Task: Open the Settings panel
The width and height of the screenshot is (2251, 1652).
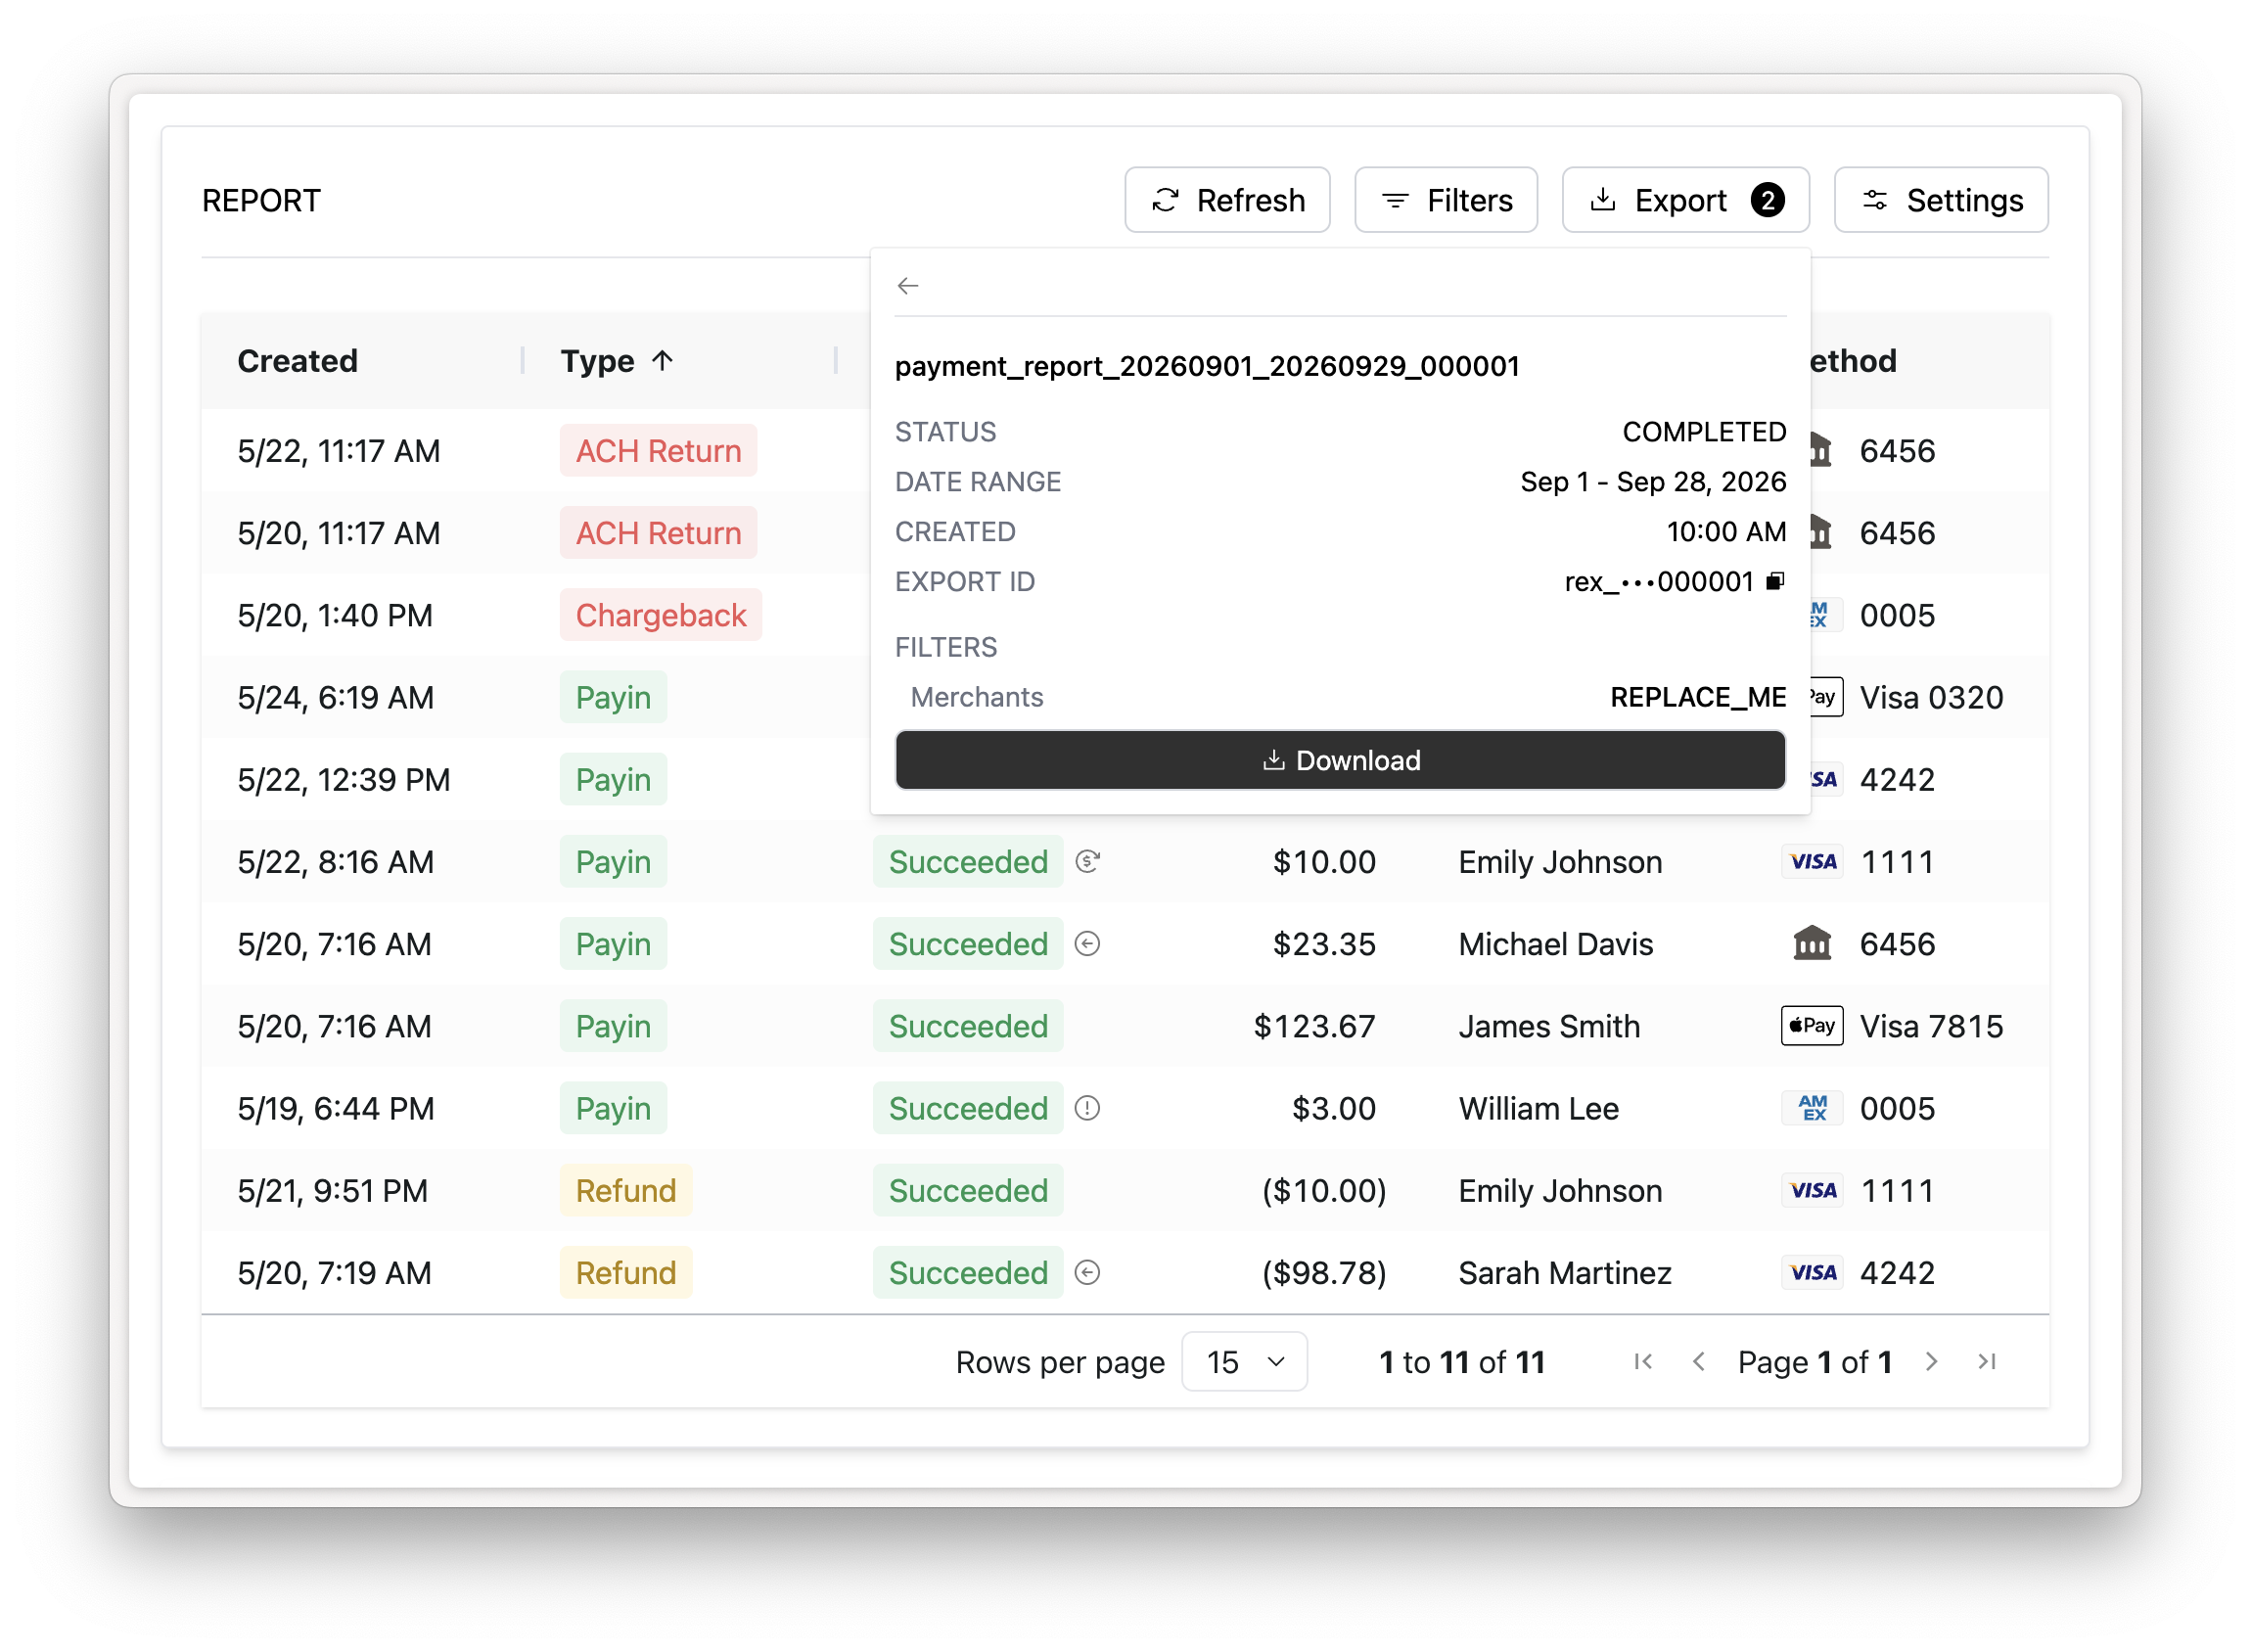Action: tap(1942, 200)
